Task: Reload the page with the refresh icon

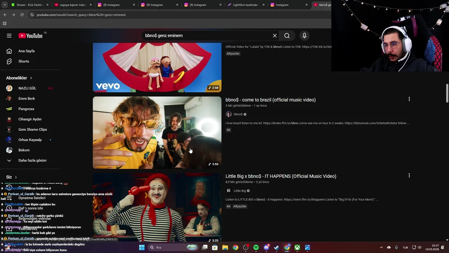Action: (x=22, y=15)
